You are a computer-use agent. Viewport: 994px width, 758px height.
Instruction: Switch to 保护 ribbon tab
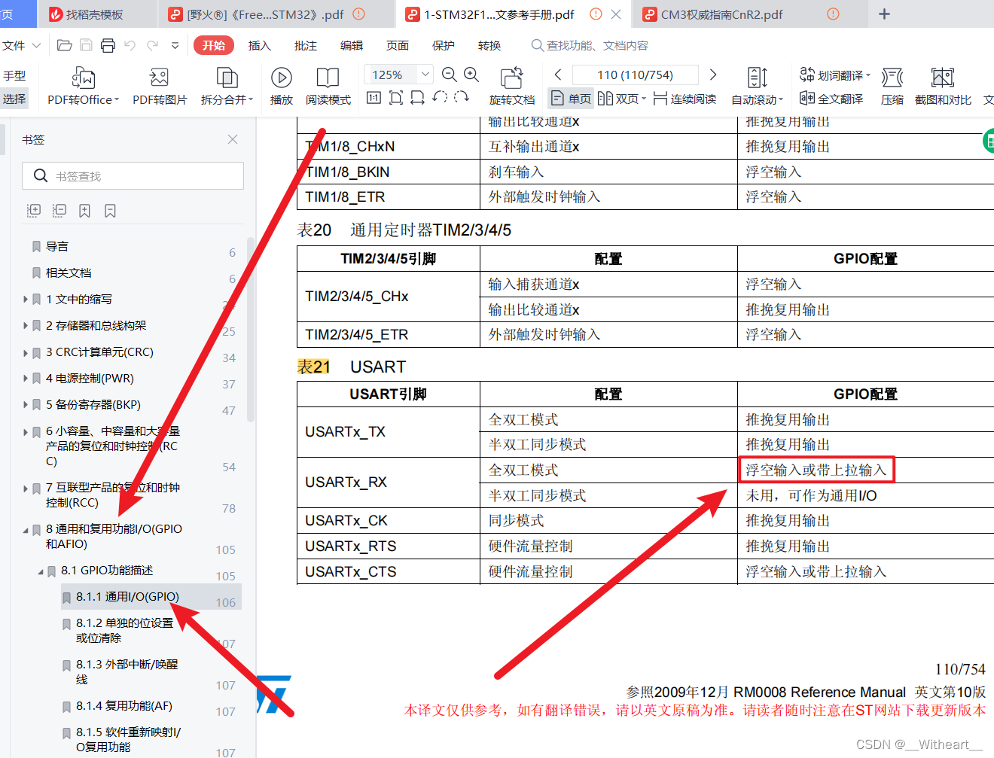tap(444, 45)
